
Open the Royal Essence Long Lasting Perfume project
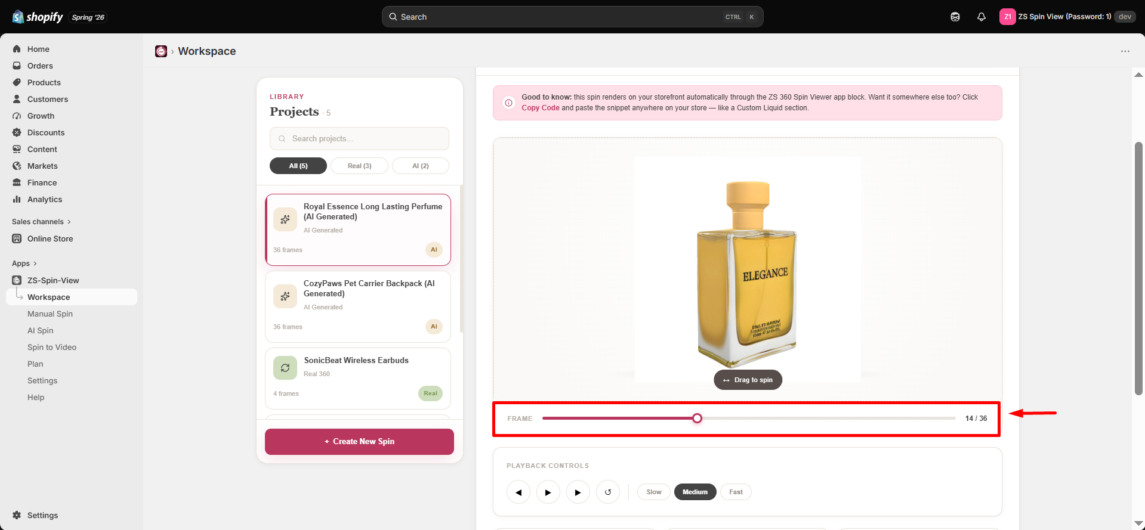358,230
